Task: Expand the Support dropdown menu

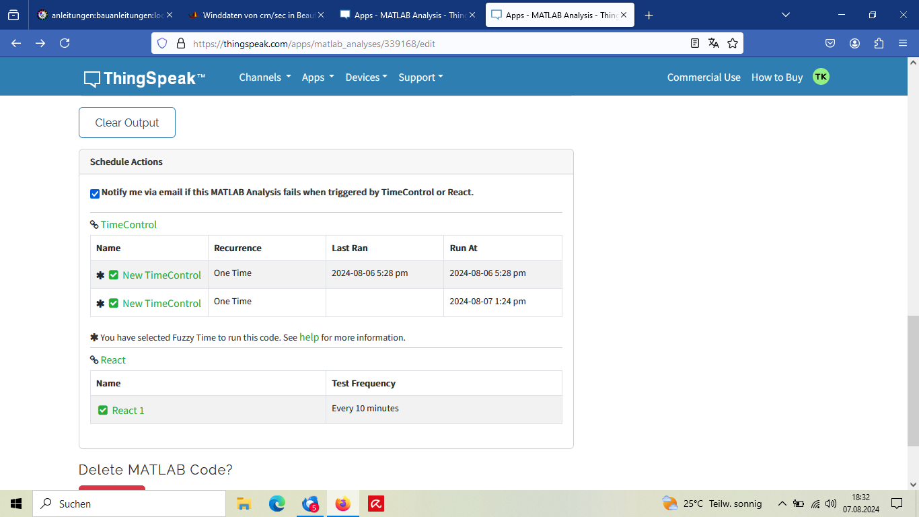Action: coord(420,77)
